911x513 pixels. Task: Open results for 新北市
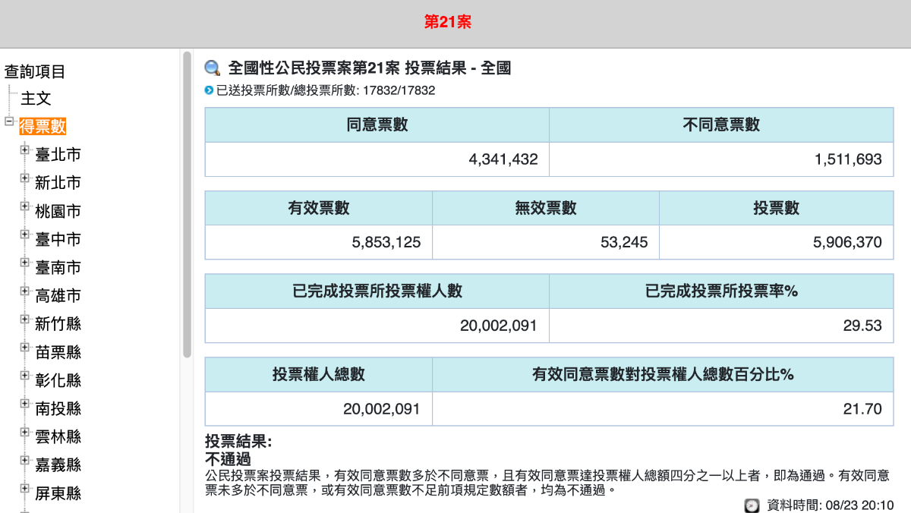(x=58, y=183)
